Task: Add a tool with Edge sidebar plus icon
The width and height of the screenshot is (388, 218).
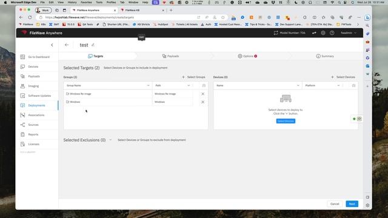Action: 367,86
